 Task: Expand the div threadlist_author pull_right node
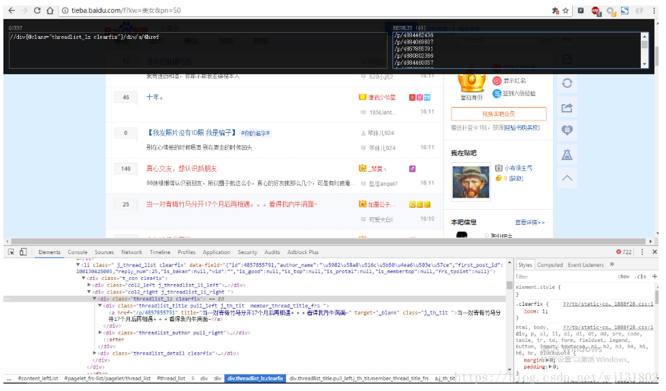click(x=100, y=333)
